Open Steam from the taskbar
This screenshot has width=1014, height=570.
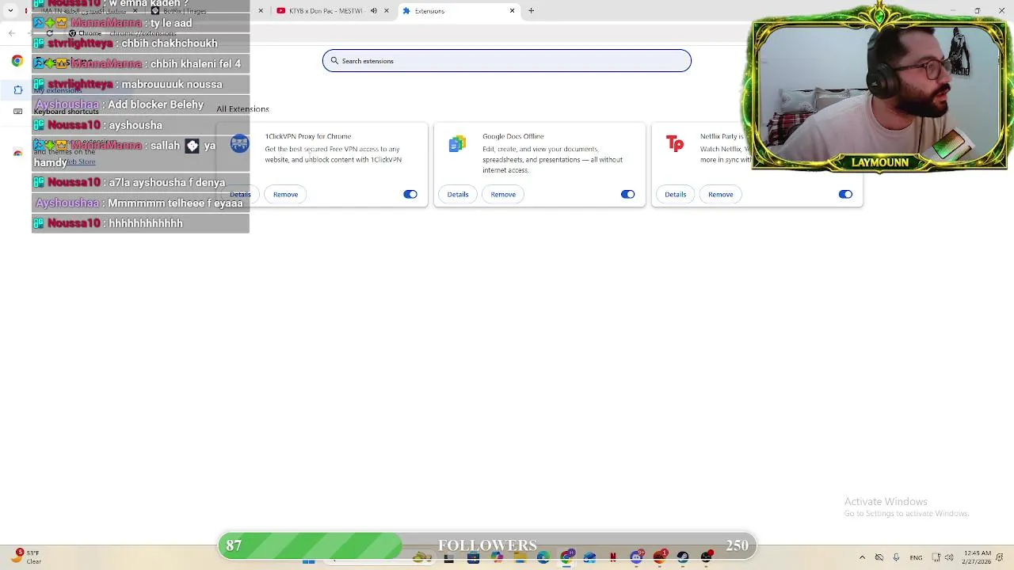[683, 557]
